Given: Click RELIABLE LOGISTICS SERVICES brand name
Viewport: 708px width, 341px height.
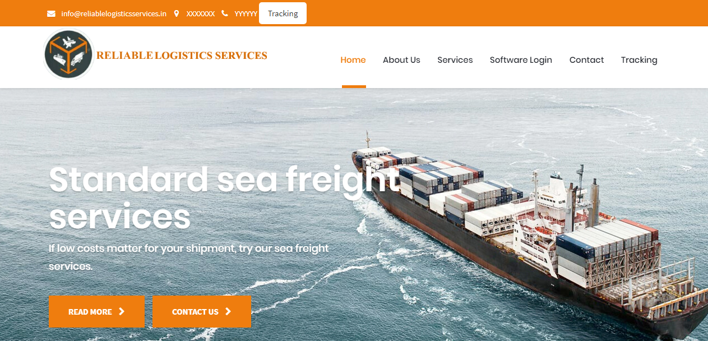Looking at the screenshot, I should click(182, 56).
